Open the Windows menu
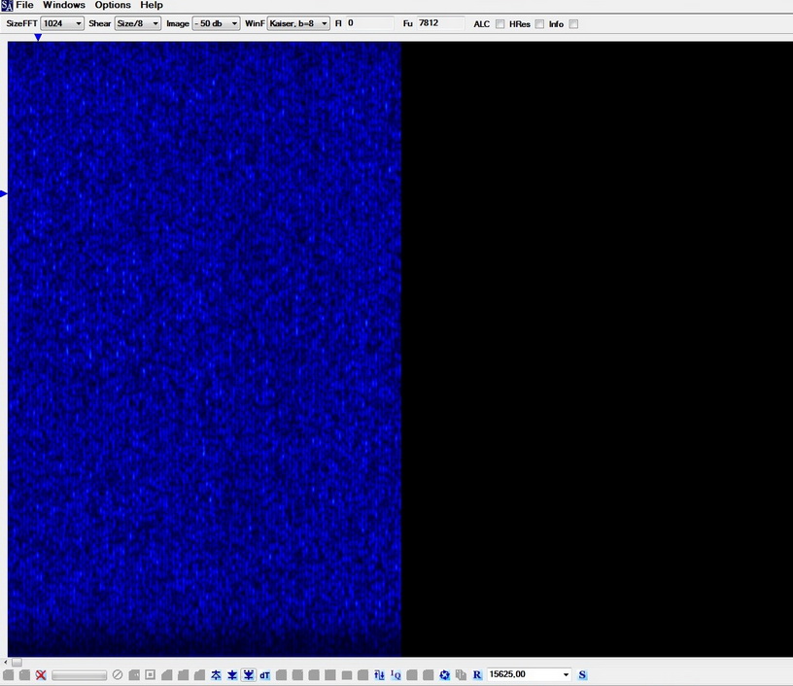This screenshot has width=793, height=686. coord(64,5)
